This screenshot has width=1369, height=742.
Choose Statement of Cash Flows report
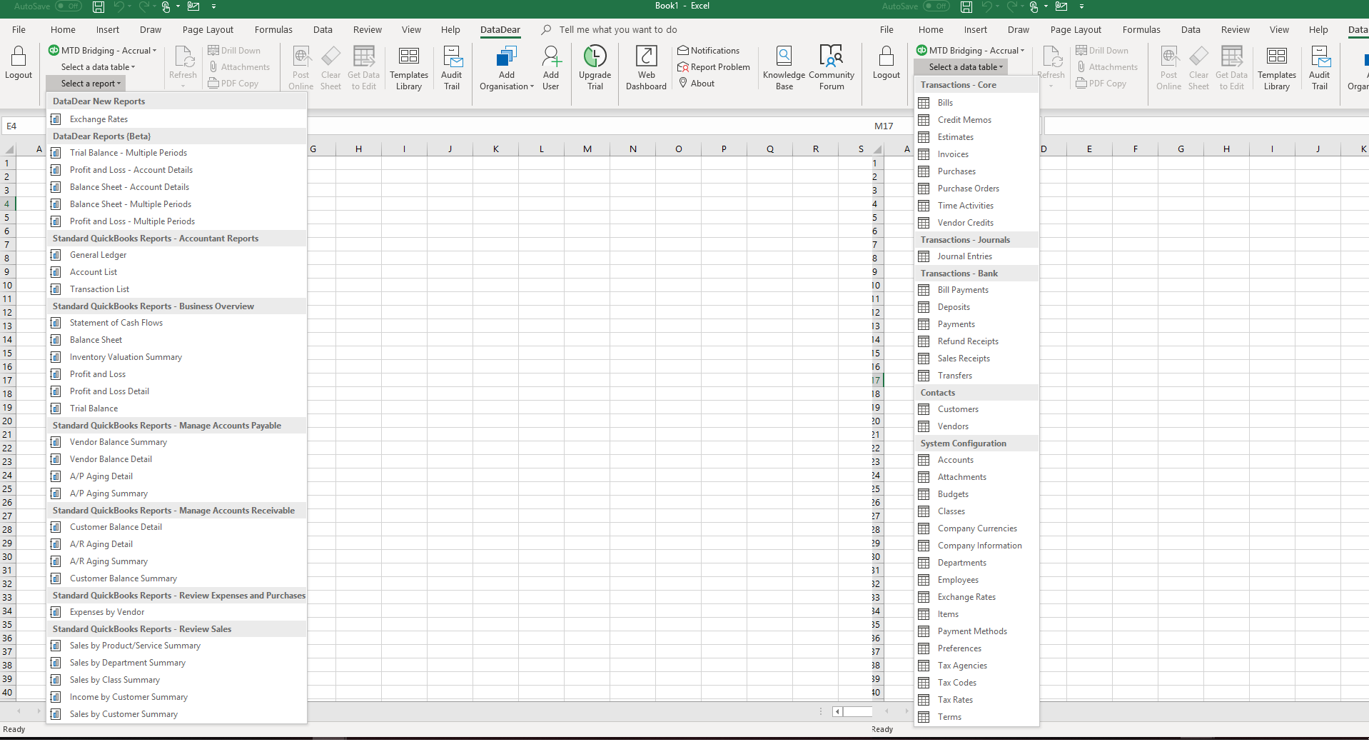pos(176,323)
